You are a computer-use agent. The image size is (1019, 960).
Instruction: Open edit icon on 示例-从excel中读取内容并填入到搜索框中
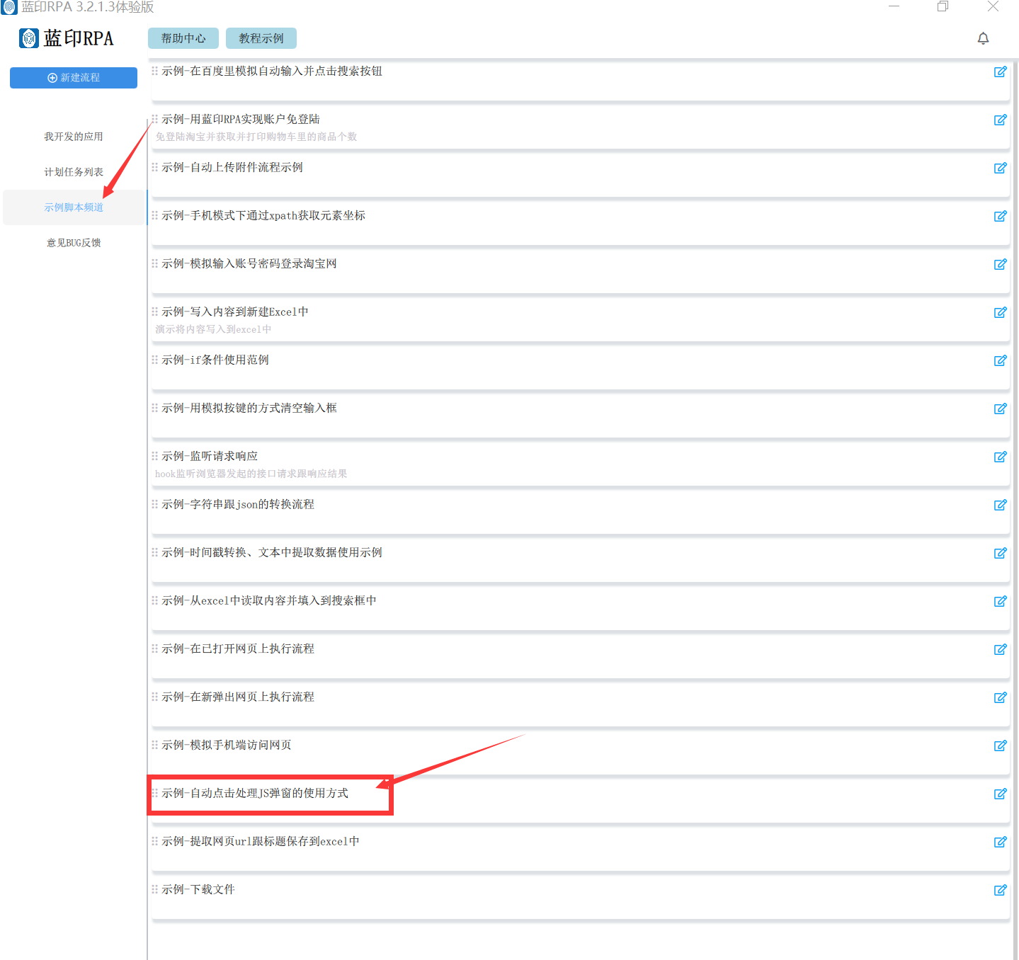pos(1000,601)
